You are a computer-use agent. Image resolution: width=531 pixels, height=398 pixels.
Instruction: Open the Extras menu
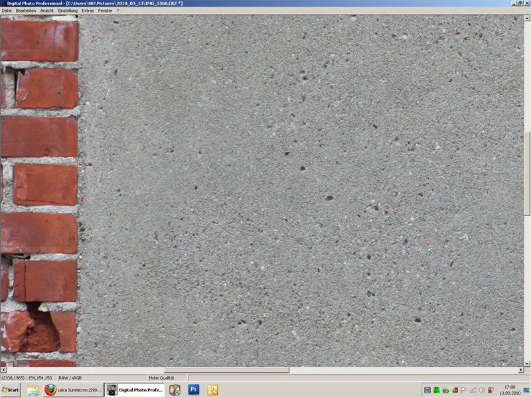click(88, 11)
